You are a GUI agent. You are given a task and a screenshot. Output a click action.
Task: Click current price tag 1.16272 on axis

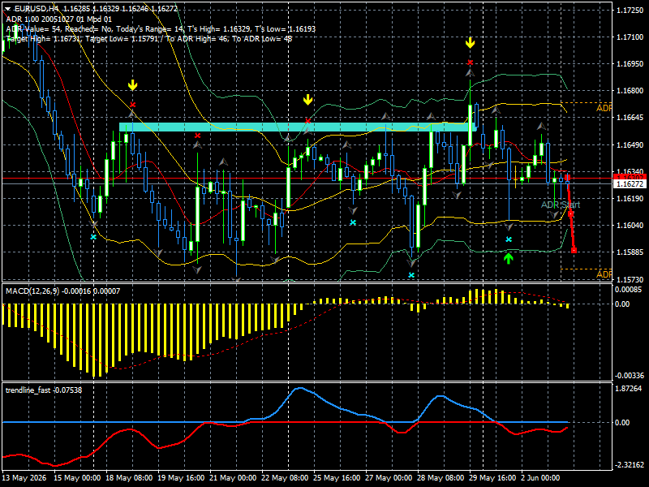coord(630,184)
